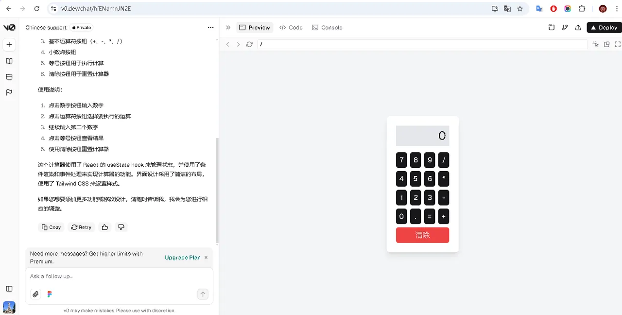This screenshot has width=622, height=315.
Task: Toggle the sidebar panel icon at bottom left
Action: click(x=9, y=289)
